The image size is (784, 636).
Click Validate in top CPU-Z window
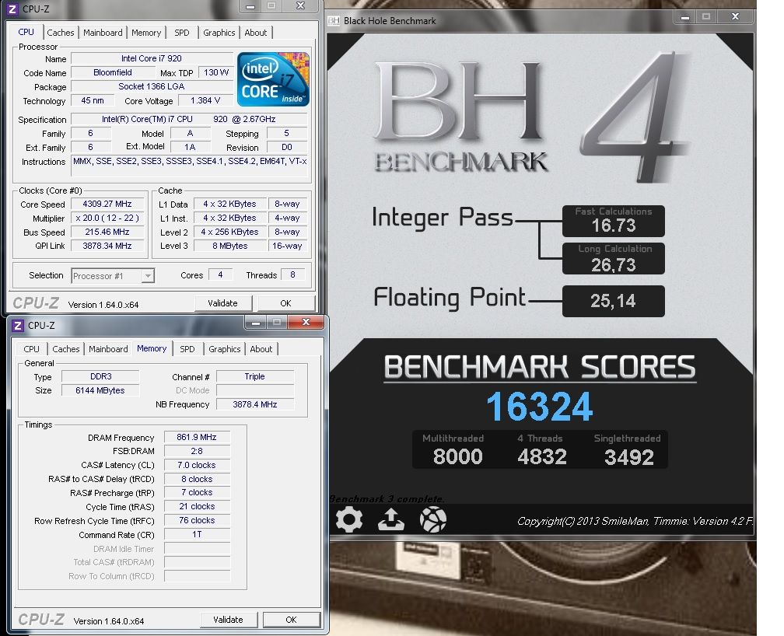(222, 303)
